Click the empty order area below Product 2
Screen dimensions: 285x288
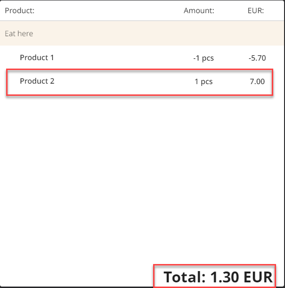[x=141, y=179]
